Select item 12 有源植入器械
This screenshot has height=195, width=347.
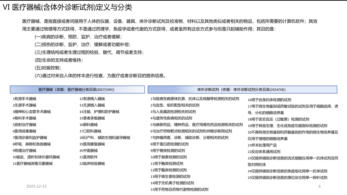(x=92, y=99)
